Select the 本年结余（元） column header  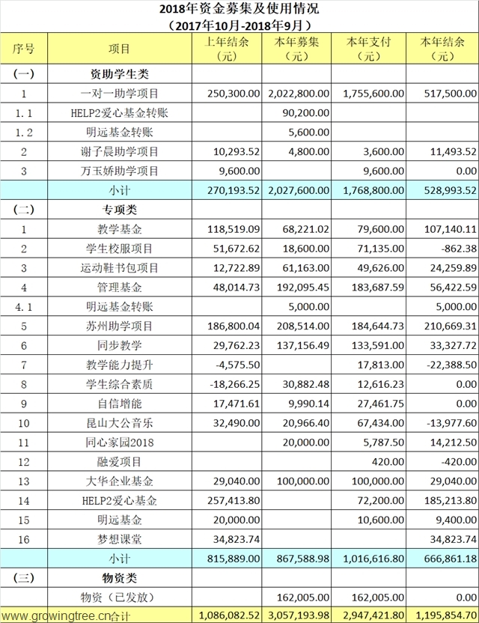point(442,49)
